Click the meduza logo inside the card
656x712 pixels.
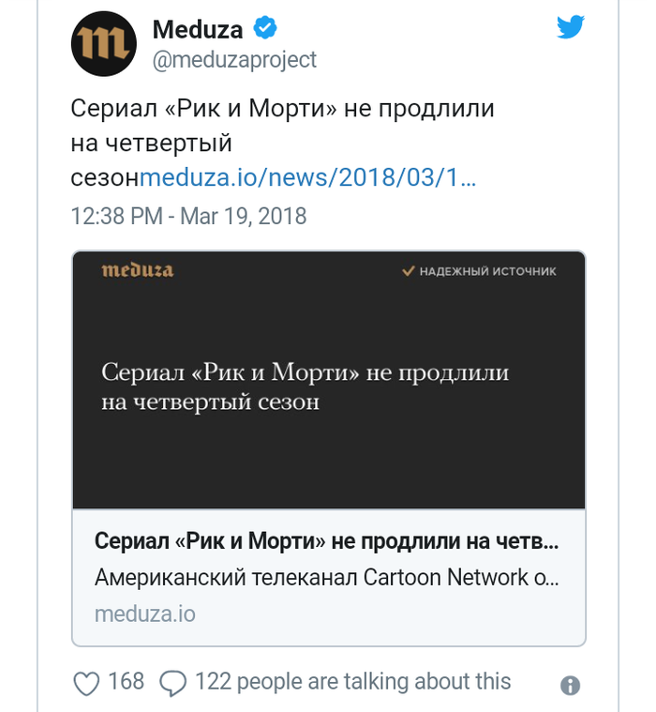[x=138, y=271]
